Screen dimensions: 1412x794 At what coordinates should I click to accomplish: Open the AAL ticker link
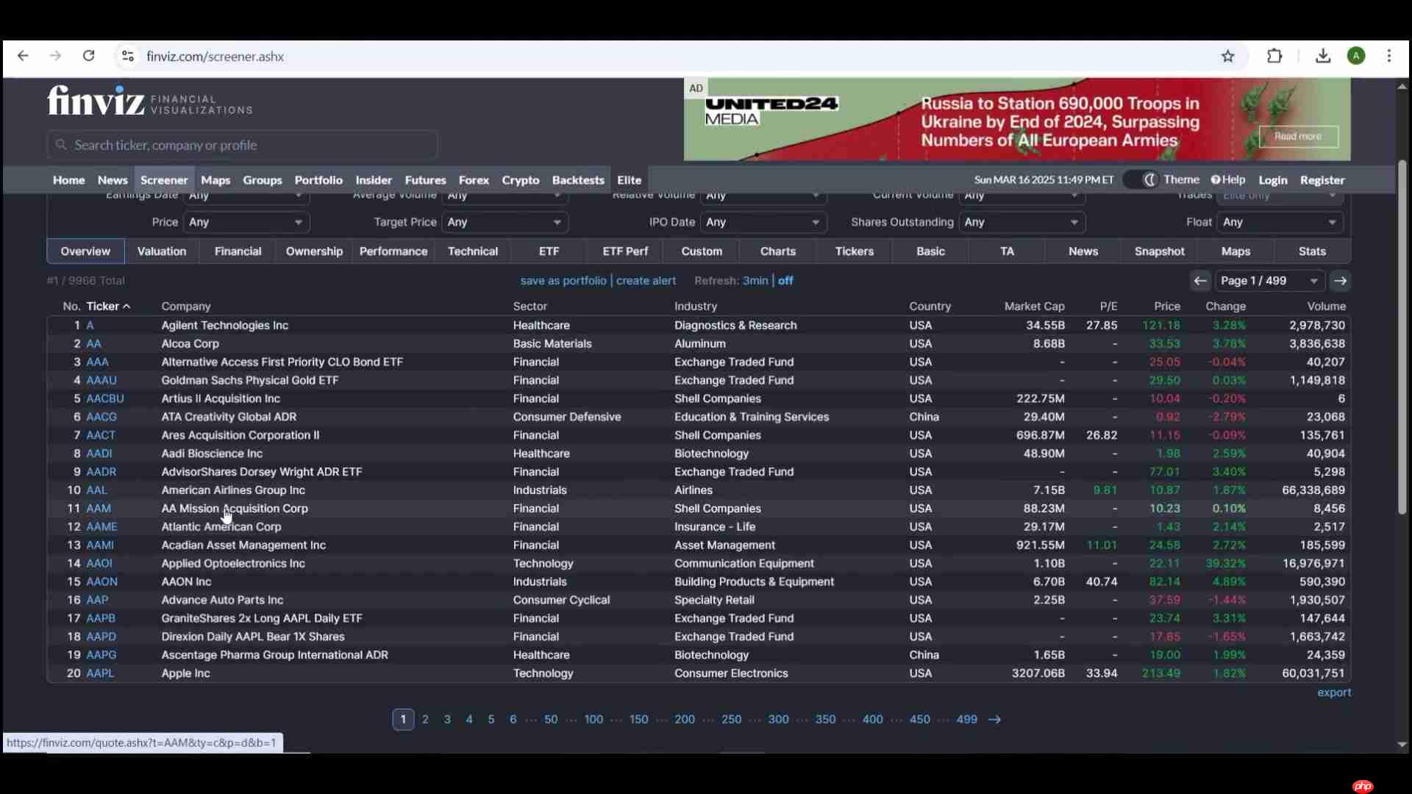point(96,490)
